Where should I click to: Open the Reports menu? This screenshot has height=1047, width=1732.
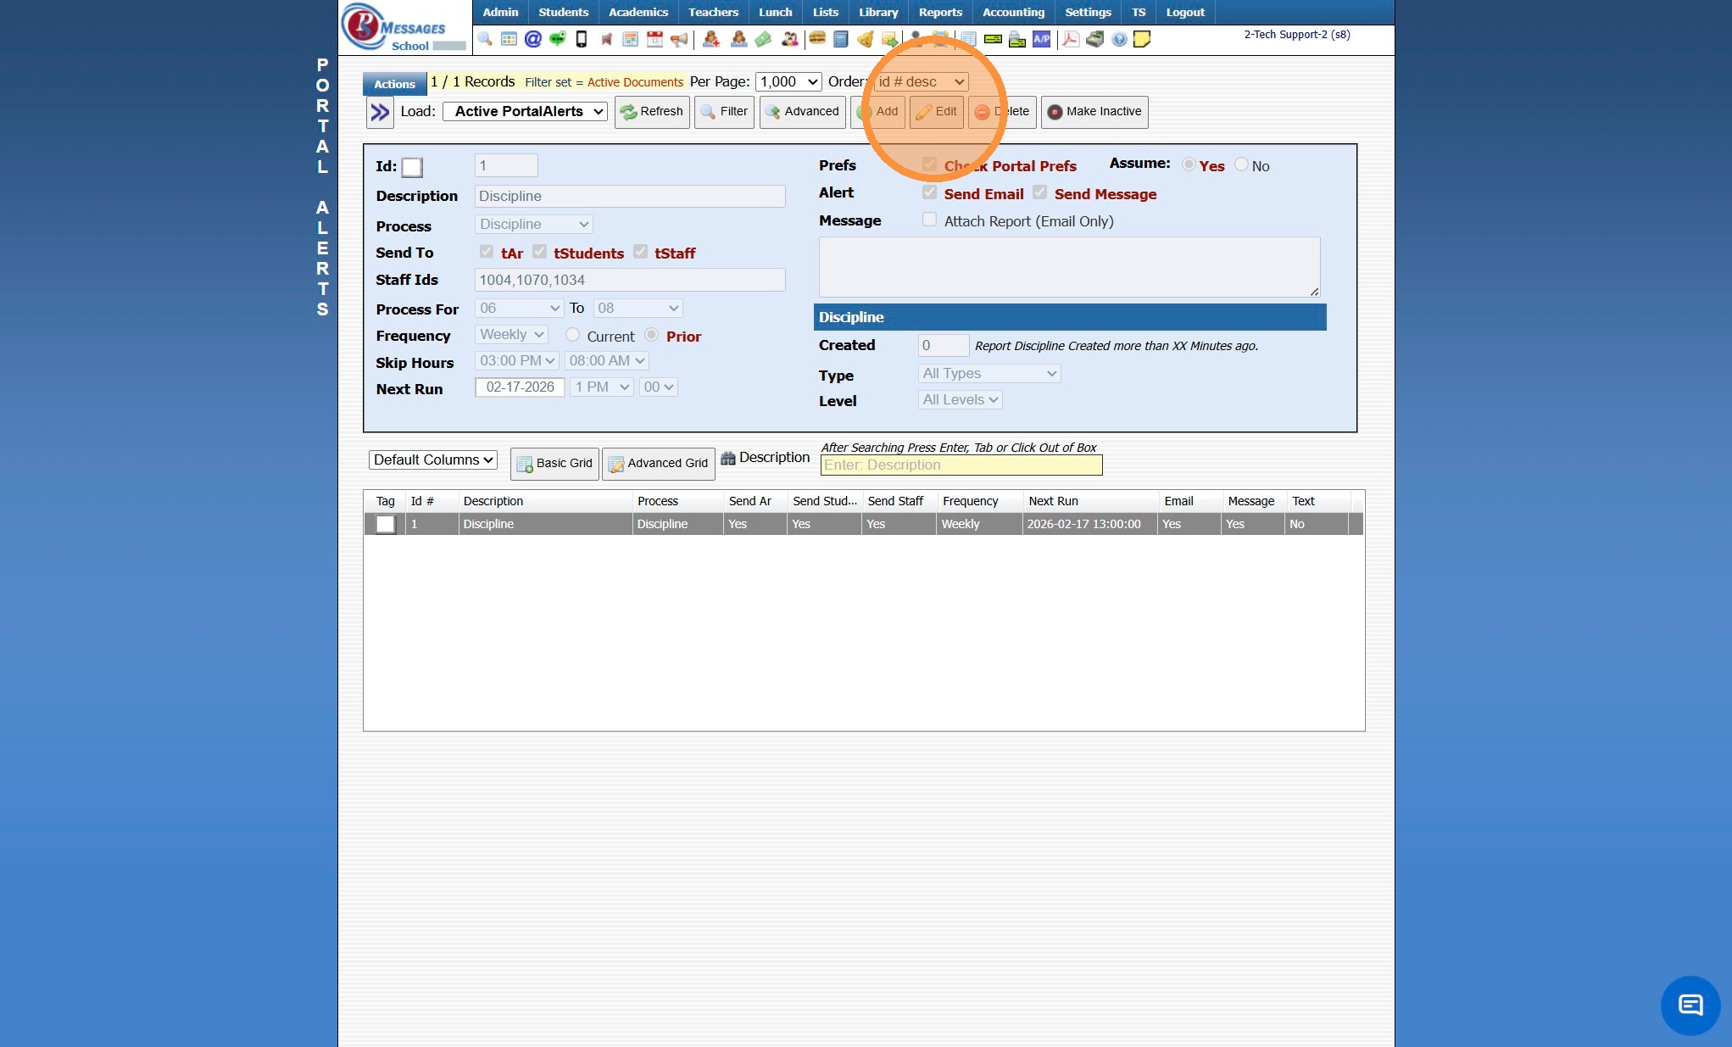[940, 12]
